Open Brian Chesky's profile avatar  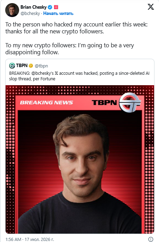point(12,10)
